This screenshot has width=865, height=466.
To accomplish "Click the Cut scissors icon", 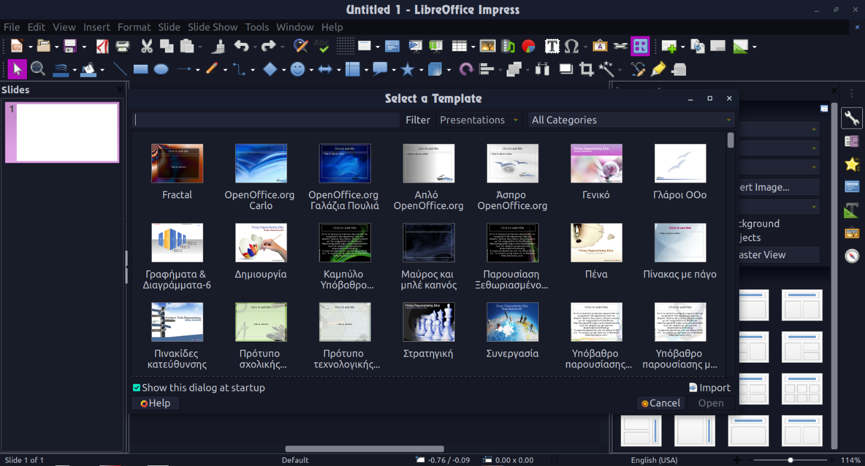I will 147,46.
